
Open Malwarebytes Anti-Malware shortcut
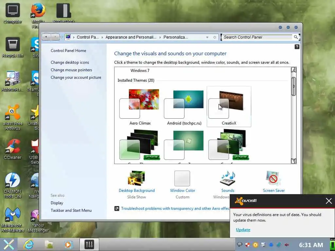pyautogui.click(x=13, y=220)
